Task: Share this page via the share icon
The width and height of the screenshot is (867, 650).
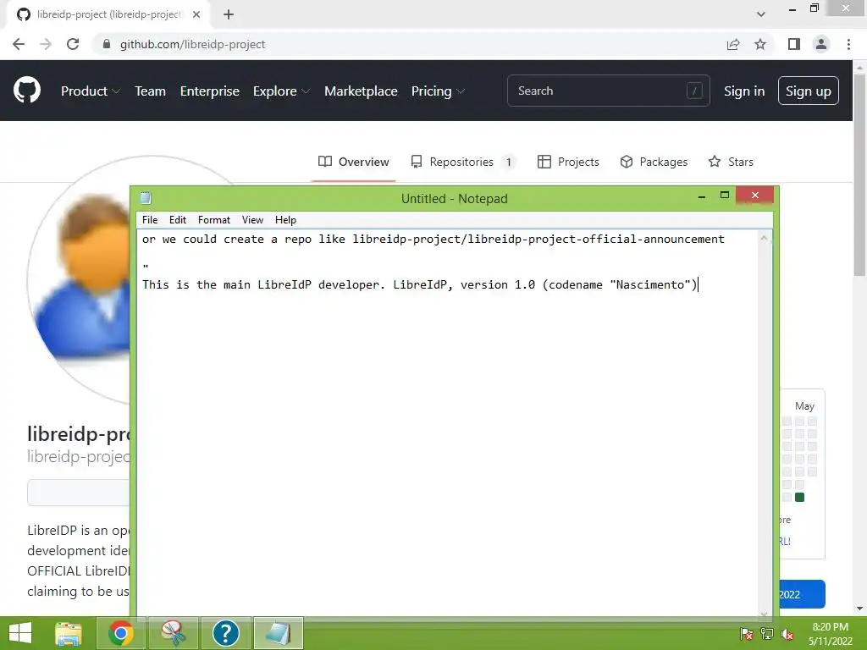Action: point(733,44)
